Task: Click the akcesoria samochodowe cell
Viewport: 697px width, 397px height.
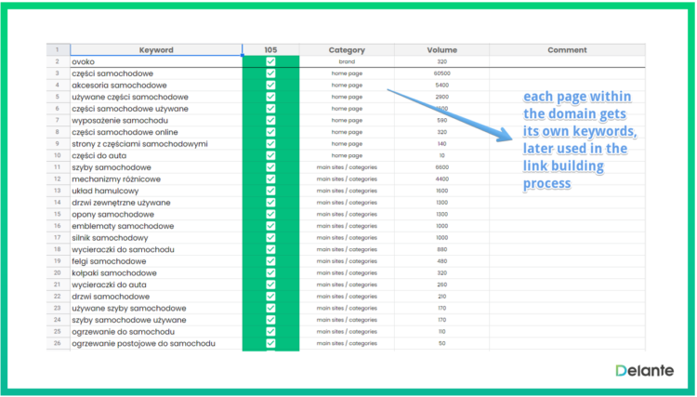Action: point(156,85)
